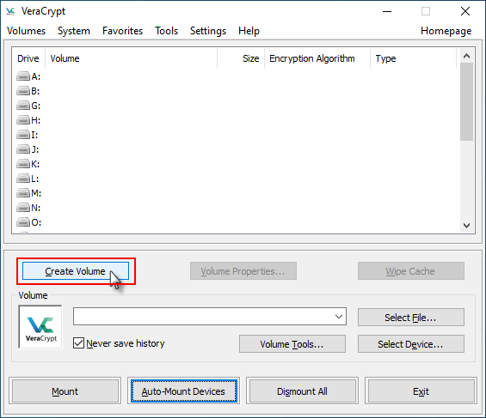Click Auto-Mount Devices button
This screenshot has width=486, height=418.
tap(183, 391)
